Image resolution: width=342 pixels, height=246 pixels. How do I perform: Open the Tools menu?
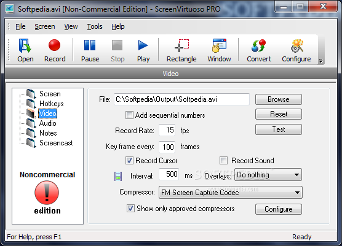point(95,26)
